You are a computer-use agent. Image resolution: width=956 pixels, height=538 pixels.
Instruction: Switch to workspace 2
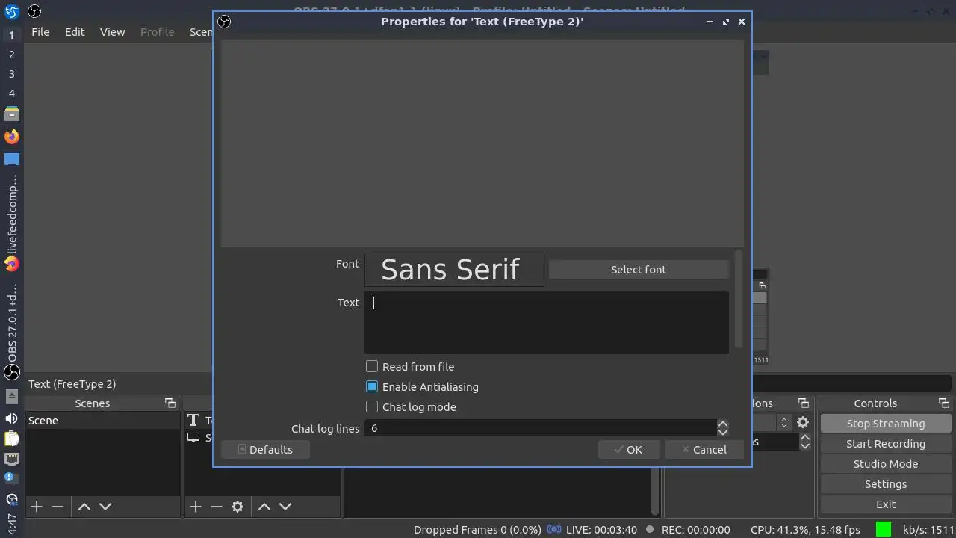11,55
